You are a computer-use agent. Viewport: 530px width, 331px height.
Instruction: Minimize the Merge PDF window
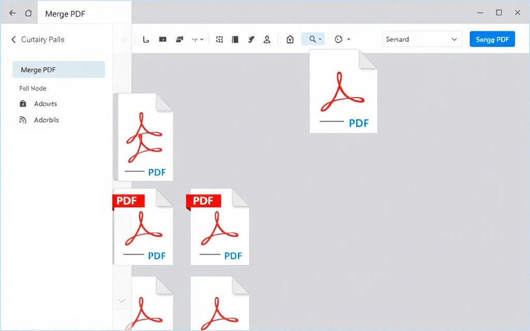point(480,13)
